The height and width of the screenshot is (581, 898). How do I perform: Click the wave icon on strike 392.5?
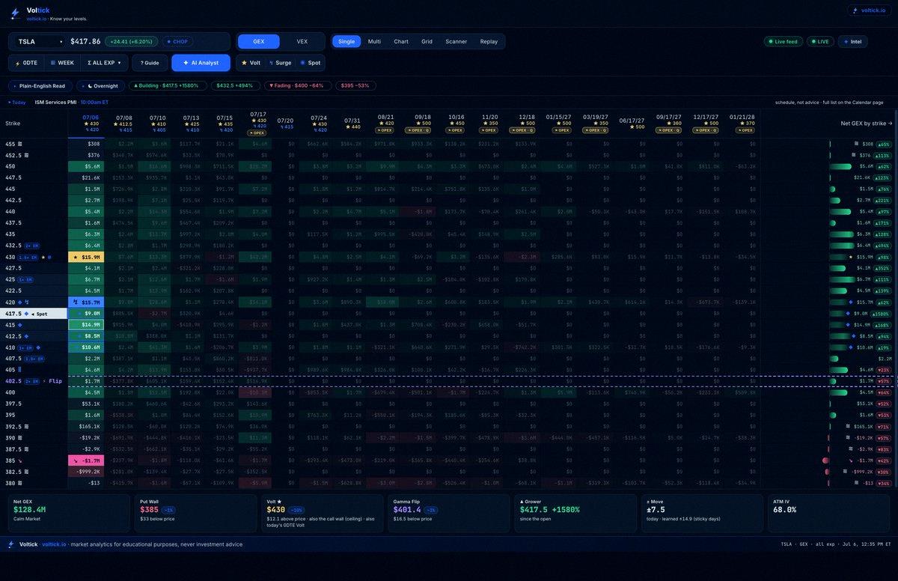click(x=25, y=427)
